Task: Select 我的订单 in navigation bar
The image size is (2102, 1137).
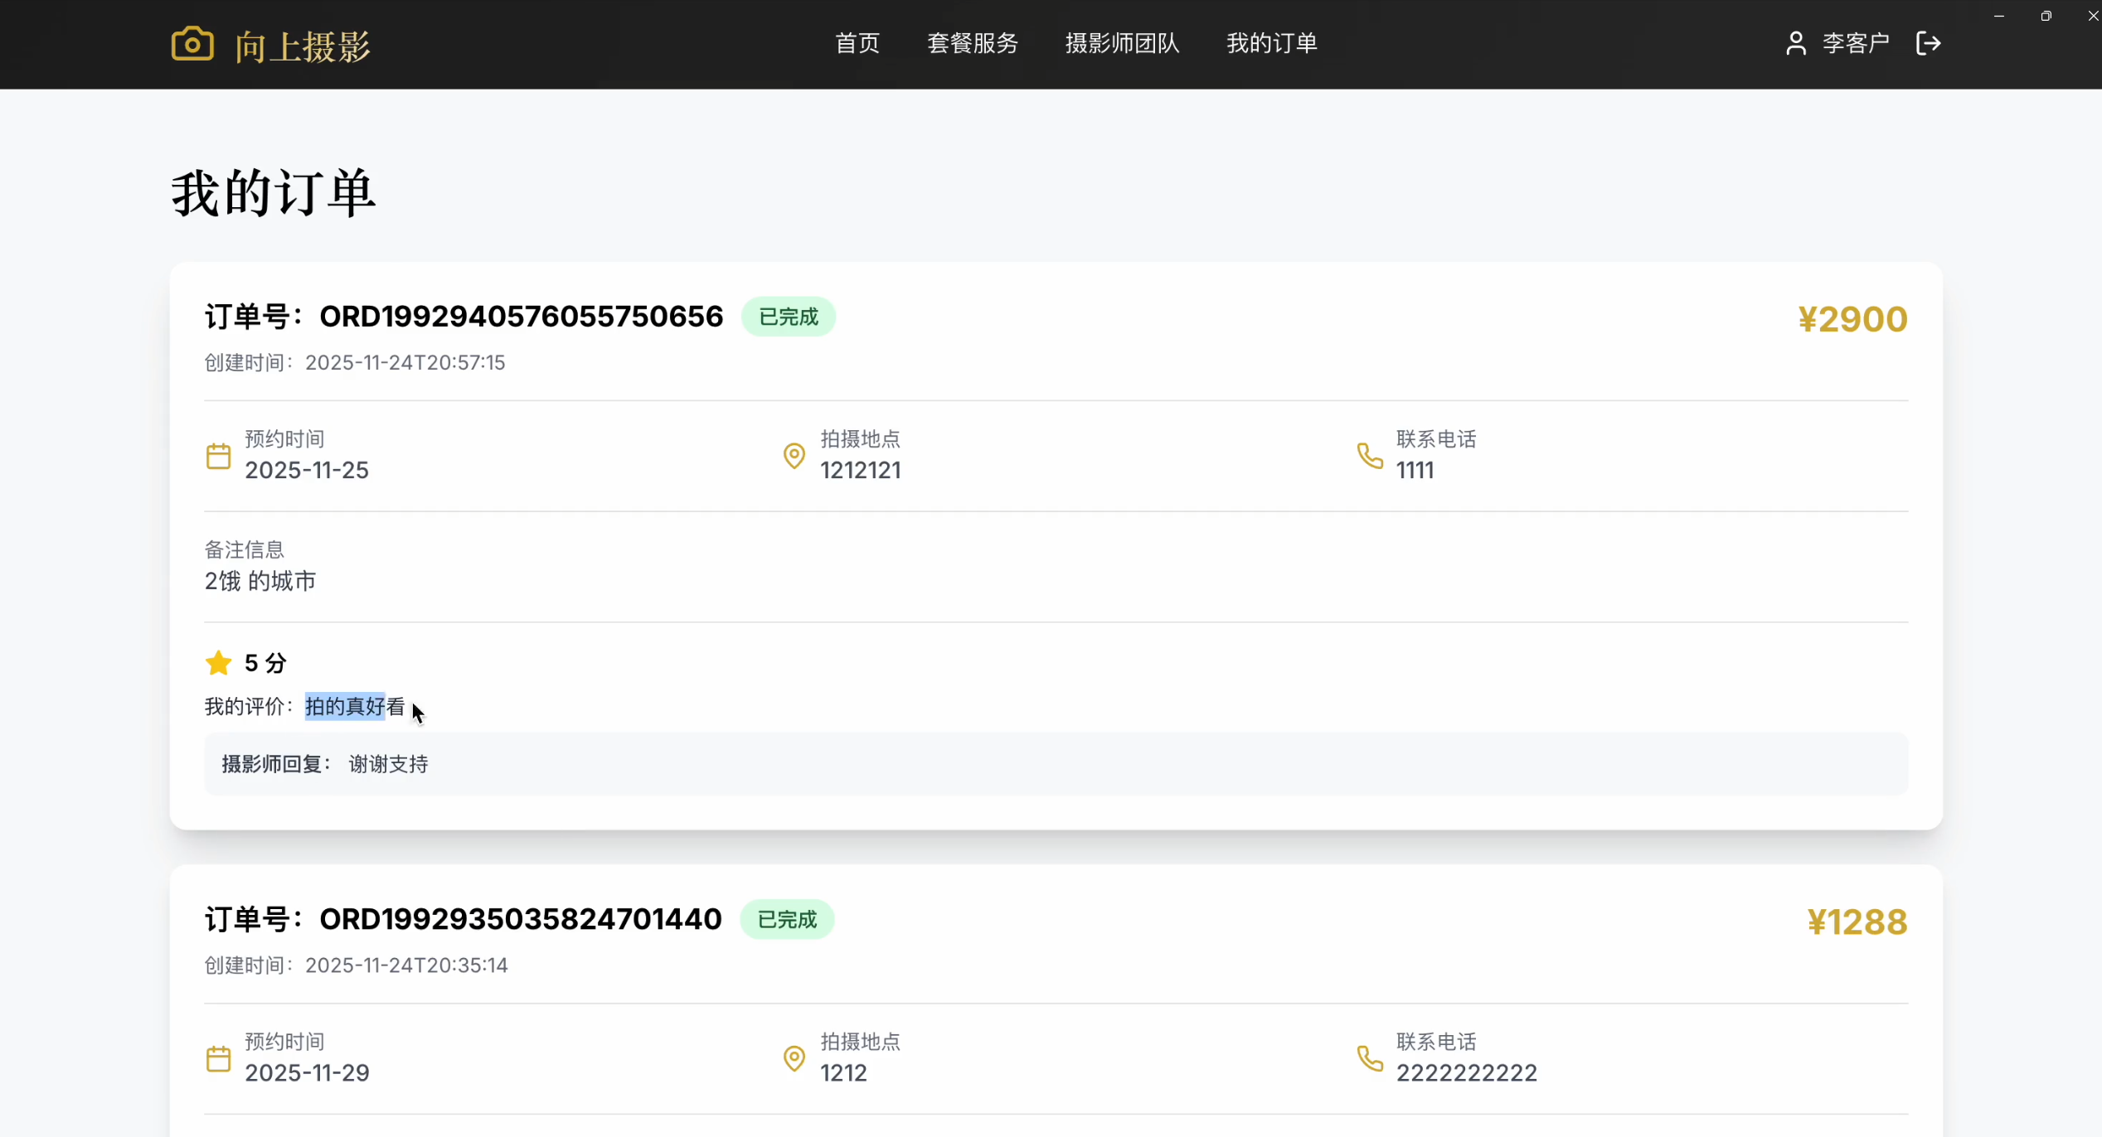Action: pos(1271,43)
